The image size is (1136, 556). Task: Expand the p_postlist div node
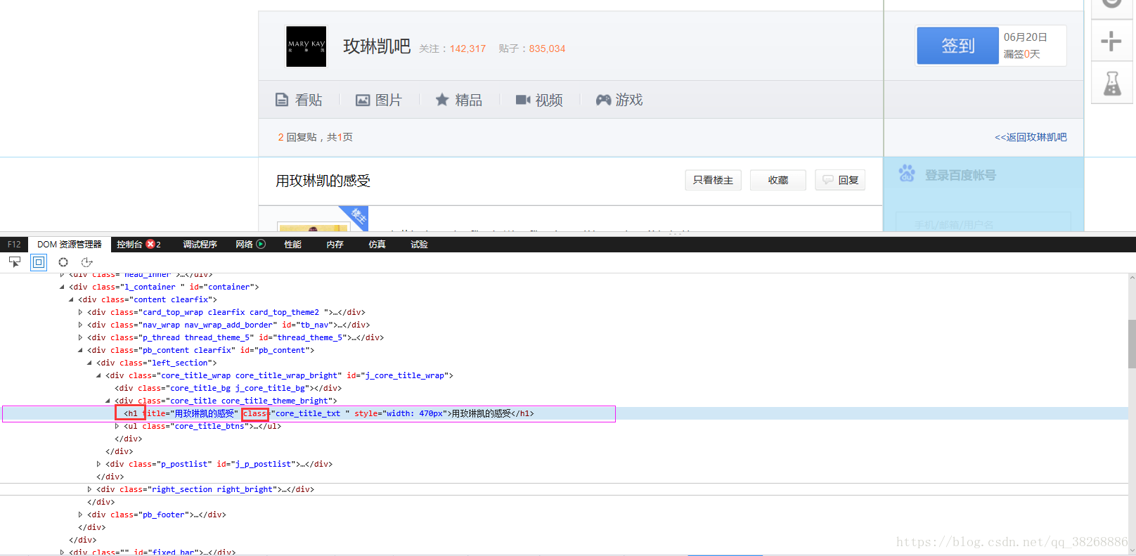(x=98, y=464)
